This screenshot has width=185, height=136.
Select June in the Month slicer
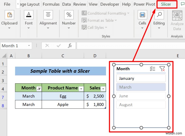[x=141, y=96]
